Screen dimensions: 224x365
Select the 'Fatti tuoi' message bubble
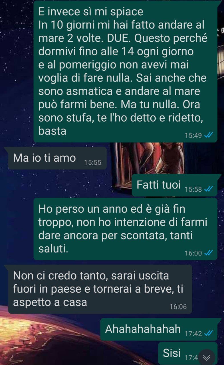pyautogui.click(x=175, y=186)
